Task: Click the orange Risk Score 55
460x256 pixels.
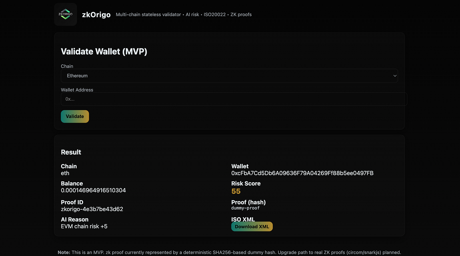Action: tap(236, 191)
